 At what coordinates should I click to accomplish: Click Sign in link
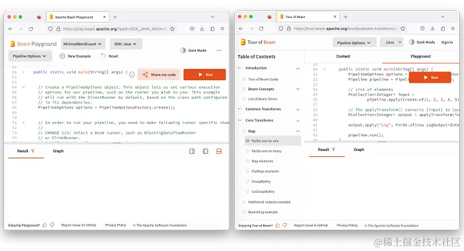tap(447, 42)
